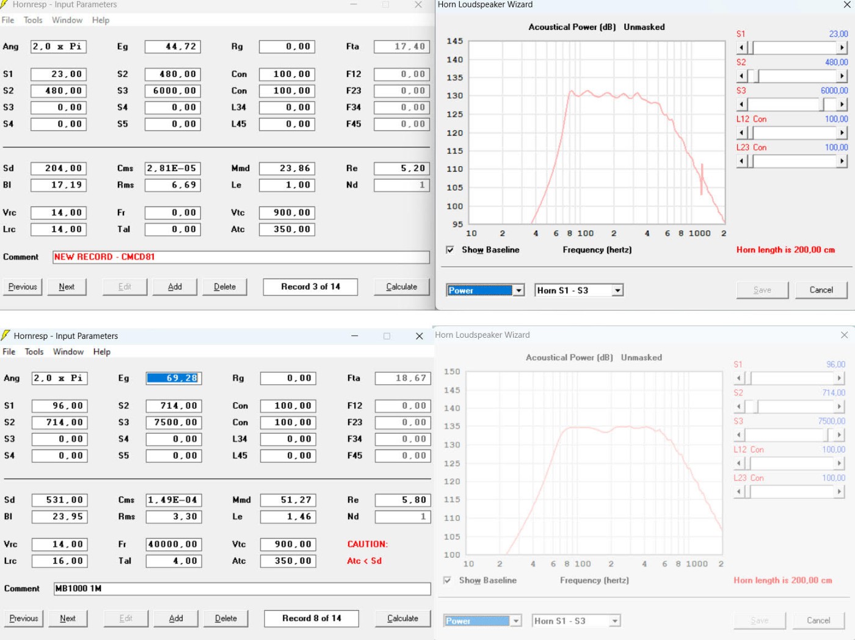Expand Horn S1 - S3 dropdown in top wizard
The width and height of the screenshot is (855, 640).
tap(617, 291)
